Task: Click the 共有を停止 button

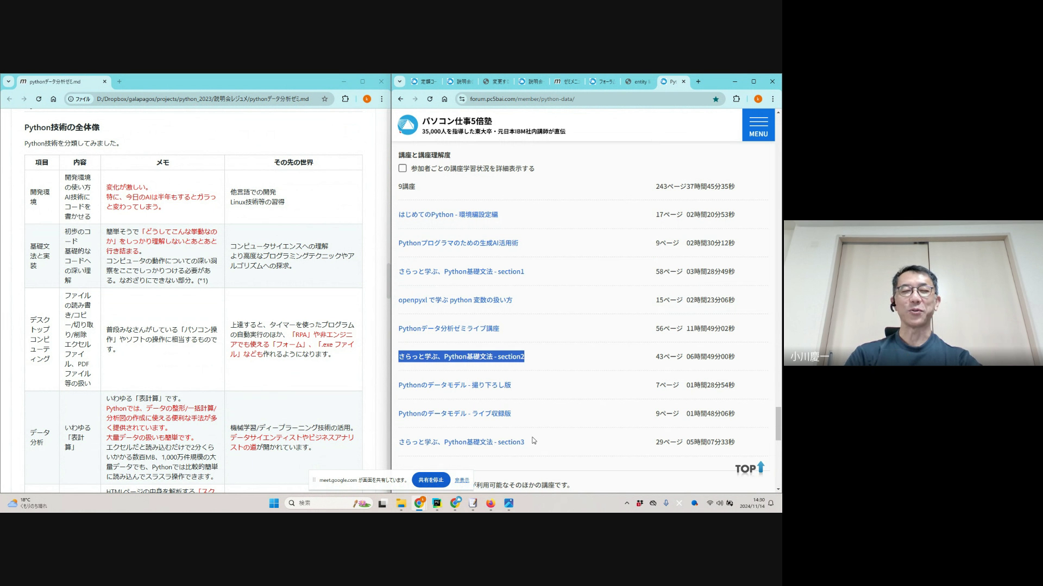Action: [x=431, y=480]
